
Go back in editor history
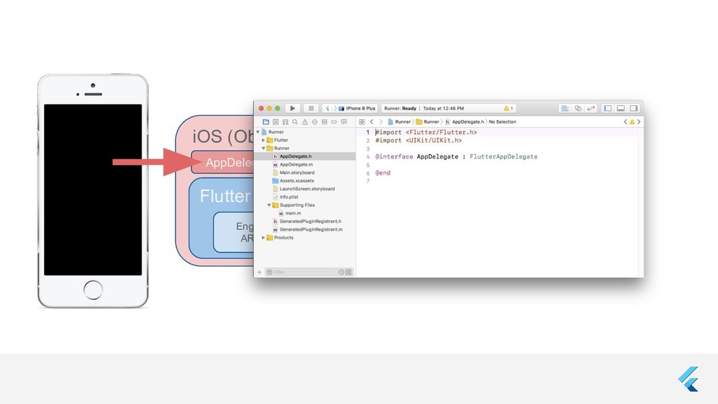[372, 122]
